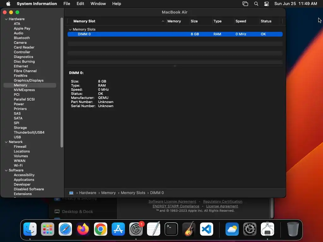Screen dimensions: 323x242
Task: Open the Software License Agreement link
Action: click(172, 201)
